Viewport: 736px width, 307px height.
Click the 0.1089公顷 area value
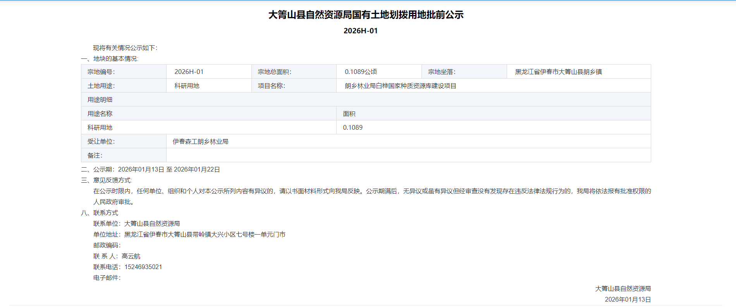point(361,72)
